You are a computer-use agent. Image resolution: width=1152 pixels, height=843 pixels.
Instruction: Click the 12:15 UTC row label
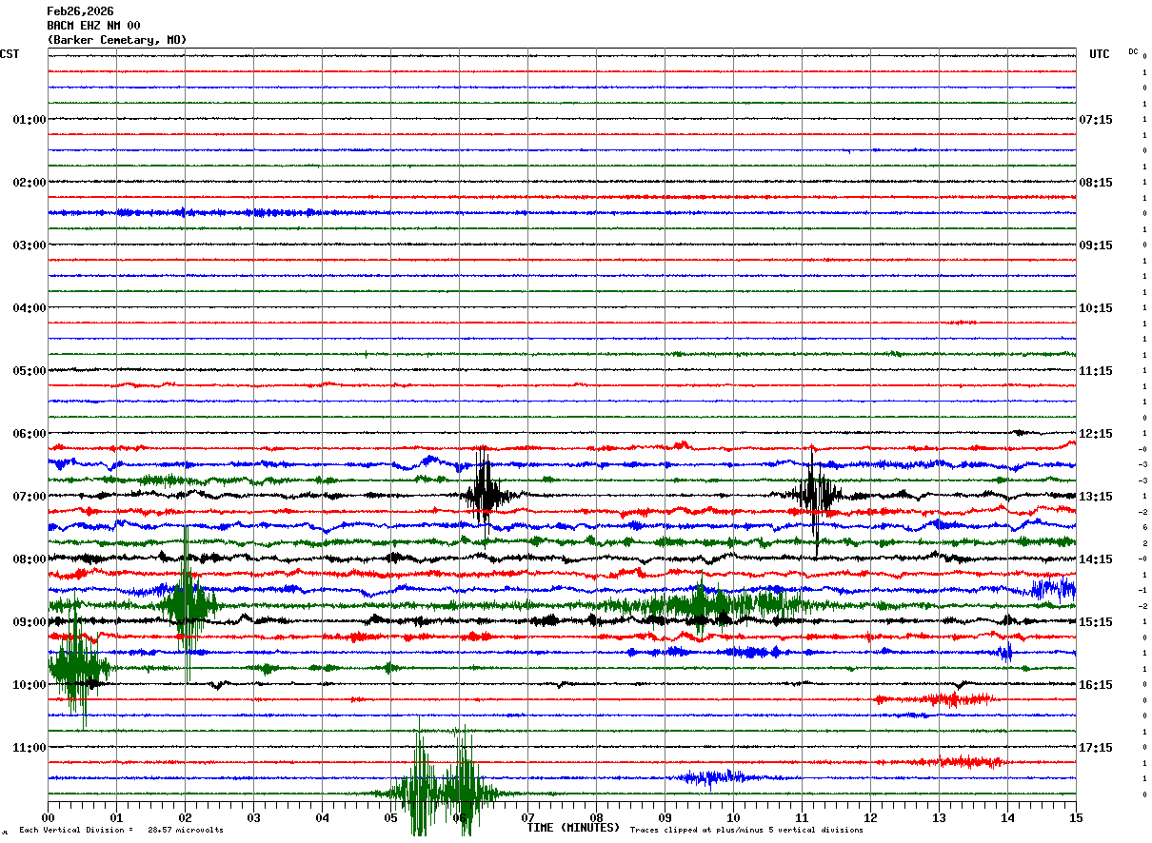click(x=1096, y=434)
